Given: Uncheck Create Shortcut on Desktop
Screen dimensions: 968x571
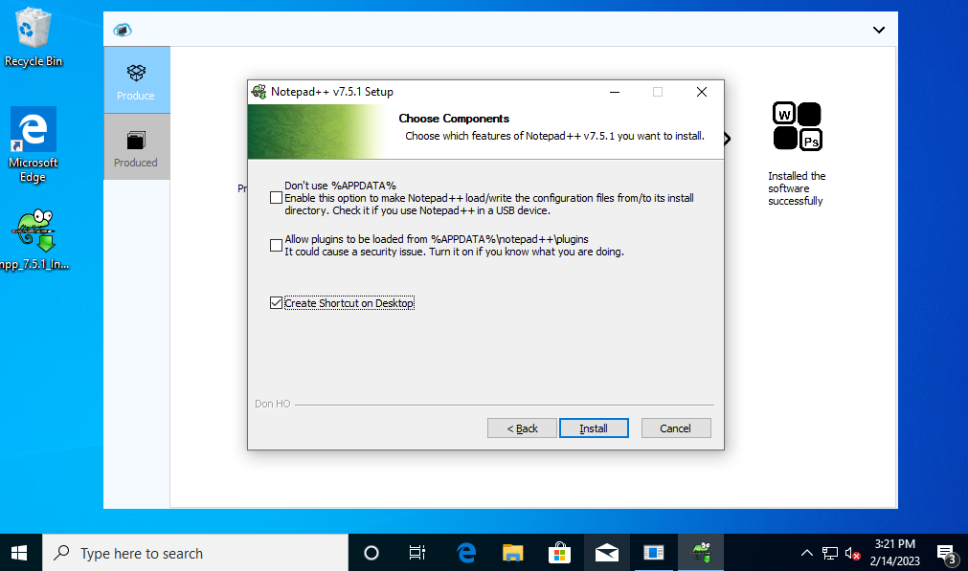Looking at the screenshot, I should 276,303.
